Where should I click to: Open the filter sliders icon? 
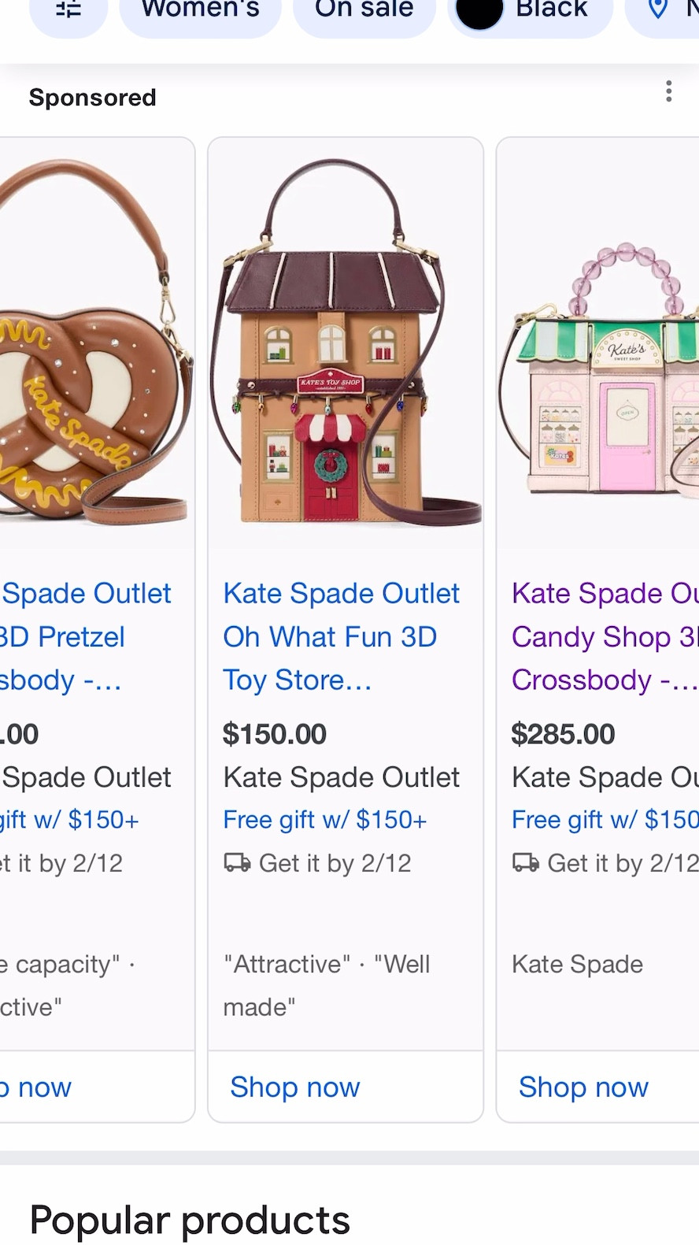[x=68, y=11]
